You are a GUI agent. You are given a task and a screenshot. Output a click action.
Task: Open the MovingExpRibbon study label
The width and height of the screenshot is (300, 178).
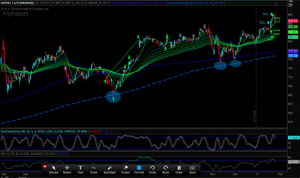pyautogui.click(x=250, y=3)
